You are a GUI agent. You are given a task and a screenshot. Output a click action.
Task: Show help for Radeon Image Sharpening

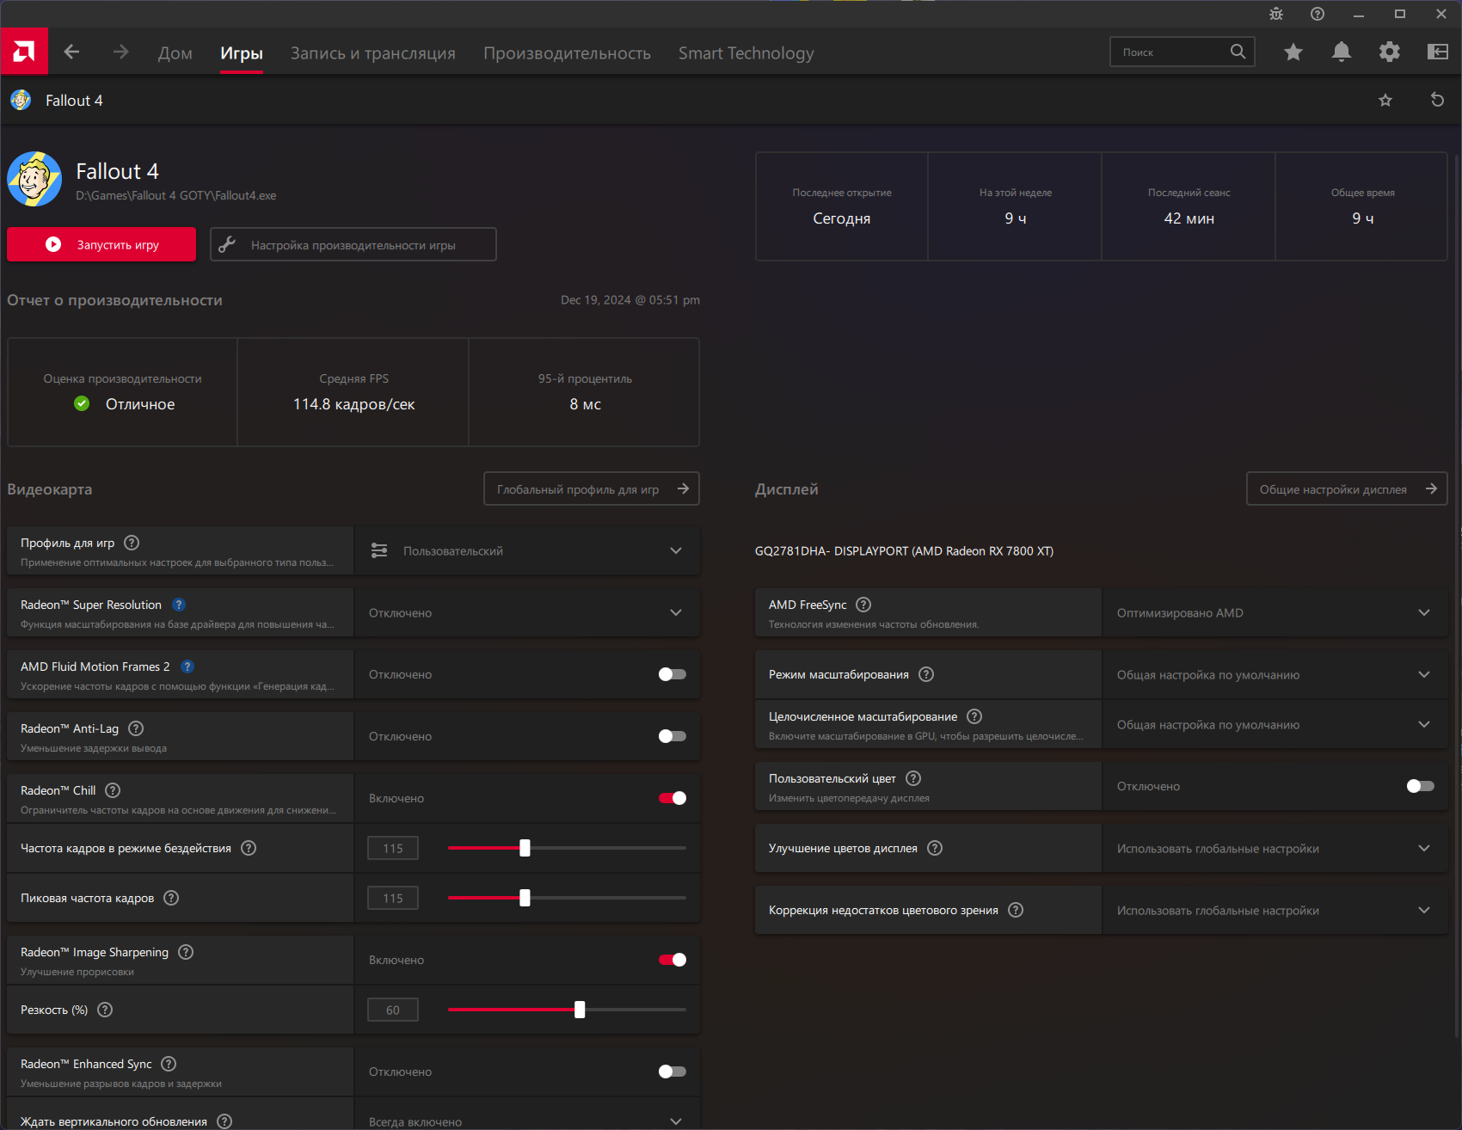pos(186,952)
